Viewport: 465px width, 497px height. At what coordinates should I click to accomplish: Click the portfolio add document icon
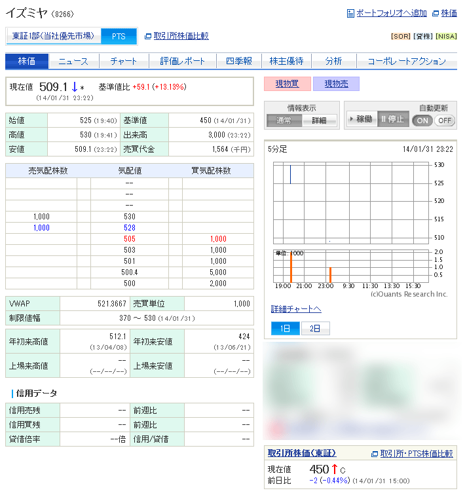(350, 13)
